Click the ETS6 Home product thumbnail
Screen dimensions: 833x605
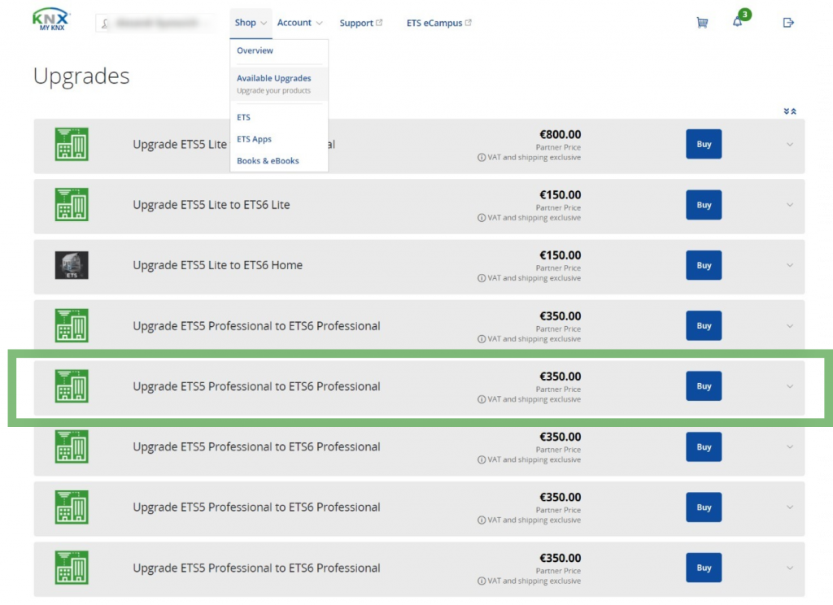(72, 265)
